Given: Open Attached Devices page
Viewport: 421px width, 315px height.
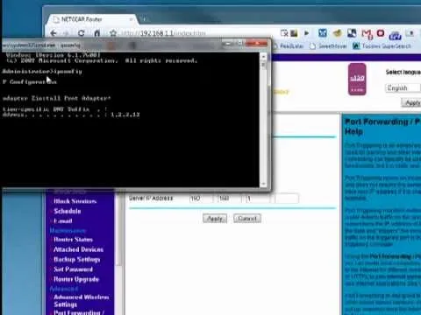Looking at the screenshot, I should point(78,249).
